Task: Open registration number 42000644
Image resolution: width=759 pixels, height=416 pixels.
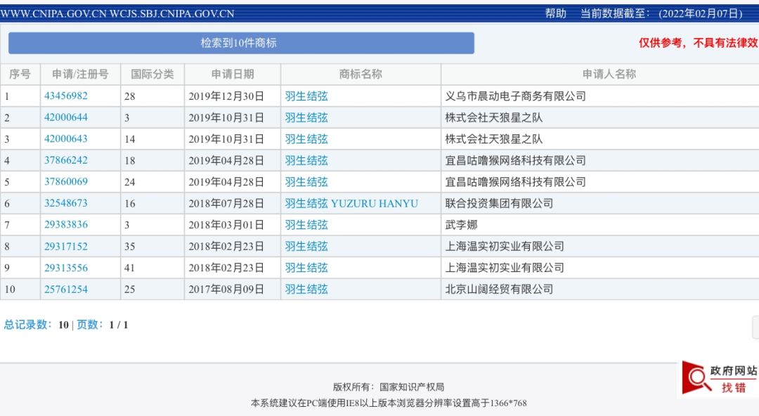Action: pos(66,117)
